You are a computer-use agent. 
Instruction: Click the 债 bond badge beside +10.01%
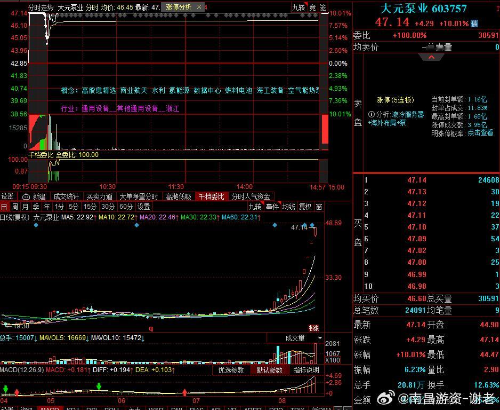point(474,23)
